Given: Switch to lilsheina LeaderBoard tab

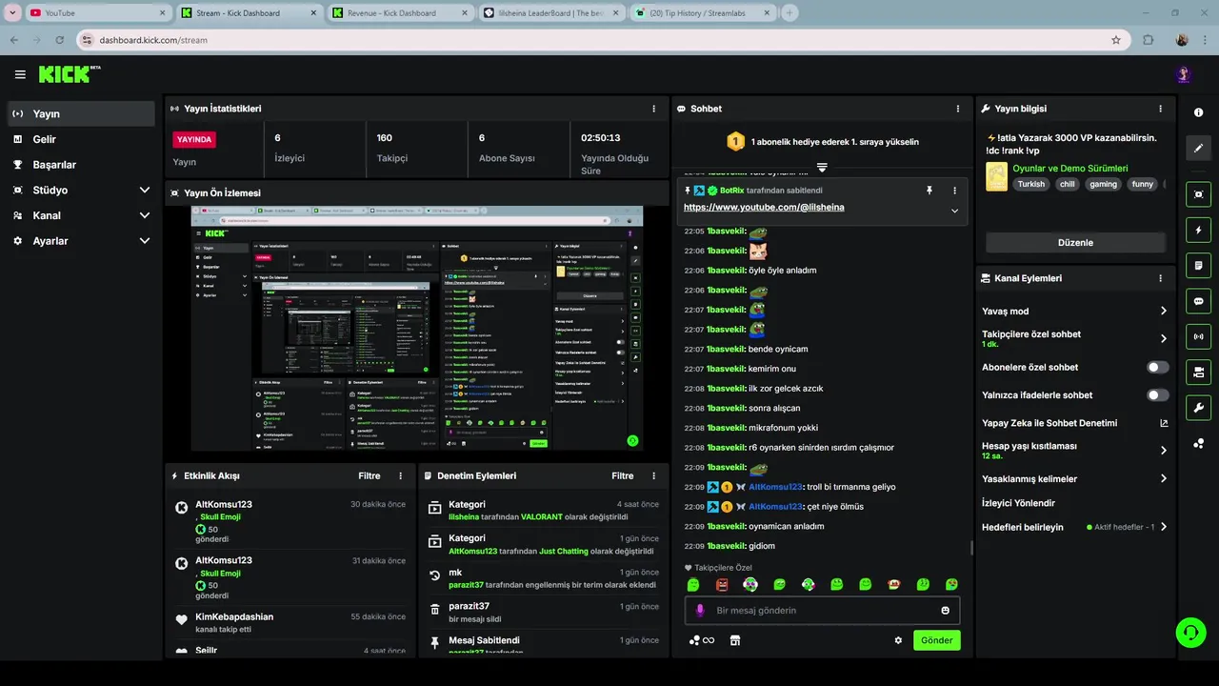Looking at the screenshot, I should tap(550, 13).
